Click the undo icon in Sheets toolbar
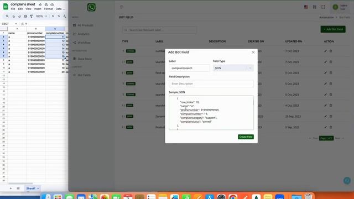Viewport: 354px width, 199px height. click(x=13, y=16)
